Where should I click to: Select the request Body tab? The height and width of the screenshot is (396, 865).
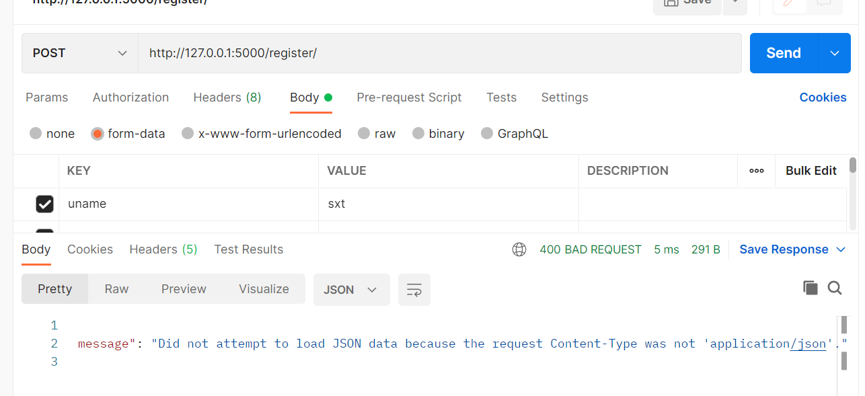311,97
